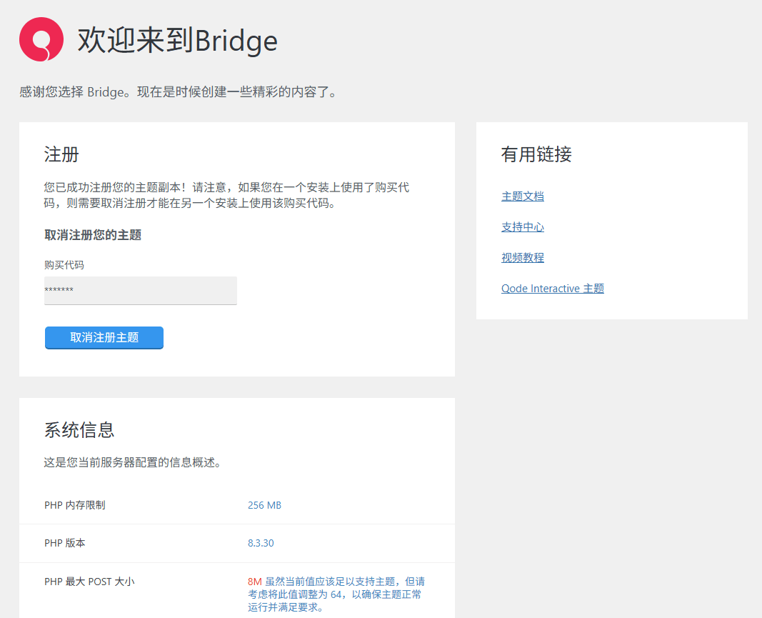Open the Qode Interactive 主题 link

553,289
